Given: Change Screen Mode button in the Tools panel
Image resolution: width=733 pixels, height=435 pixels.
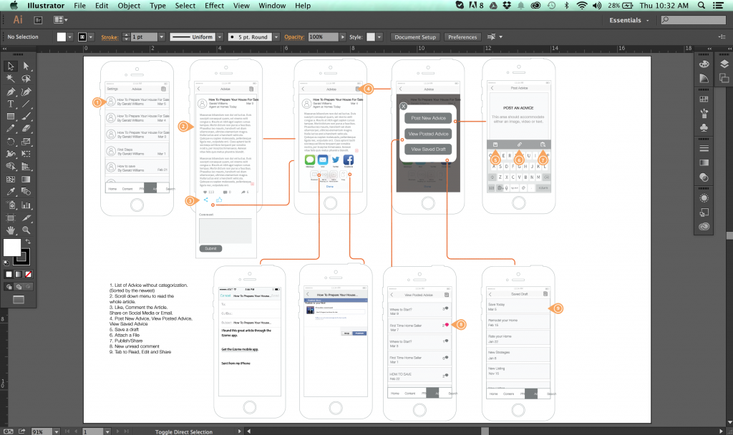Looking at the screenshot, I should 19,300.
